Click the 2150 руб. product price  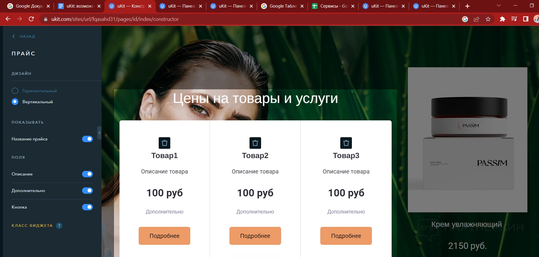[467, 246]
